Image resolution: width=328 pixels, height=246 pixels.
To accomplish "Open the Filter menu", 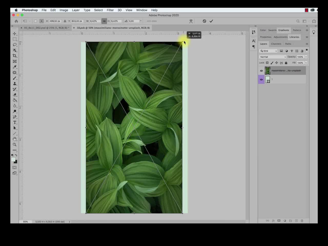I will click(110, 10).
